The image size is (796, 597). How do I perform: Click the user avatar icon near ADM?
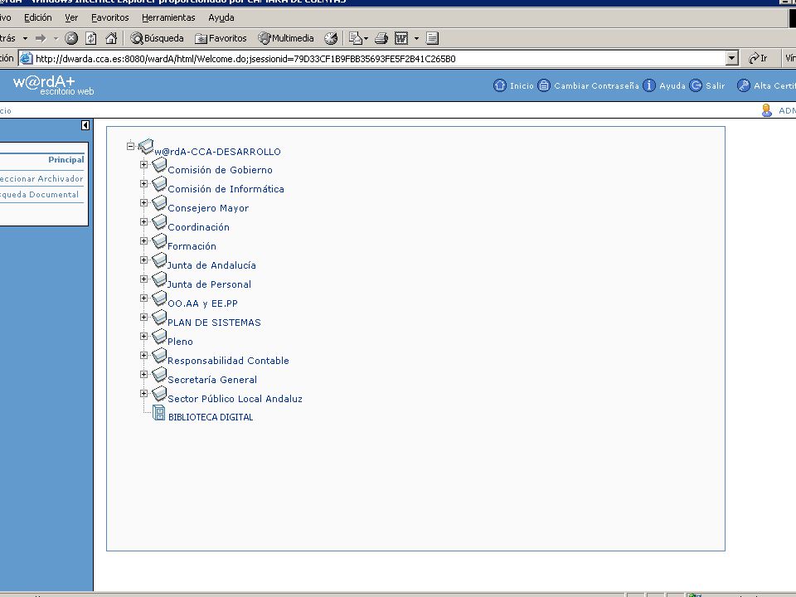pyautogui.click(x=766, y=110)
